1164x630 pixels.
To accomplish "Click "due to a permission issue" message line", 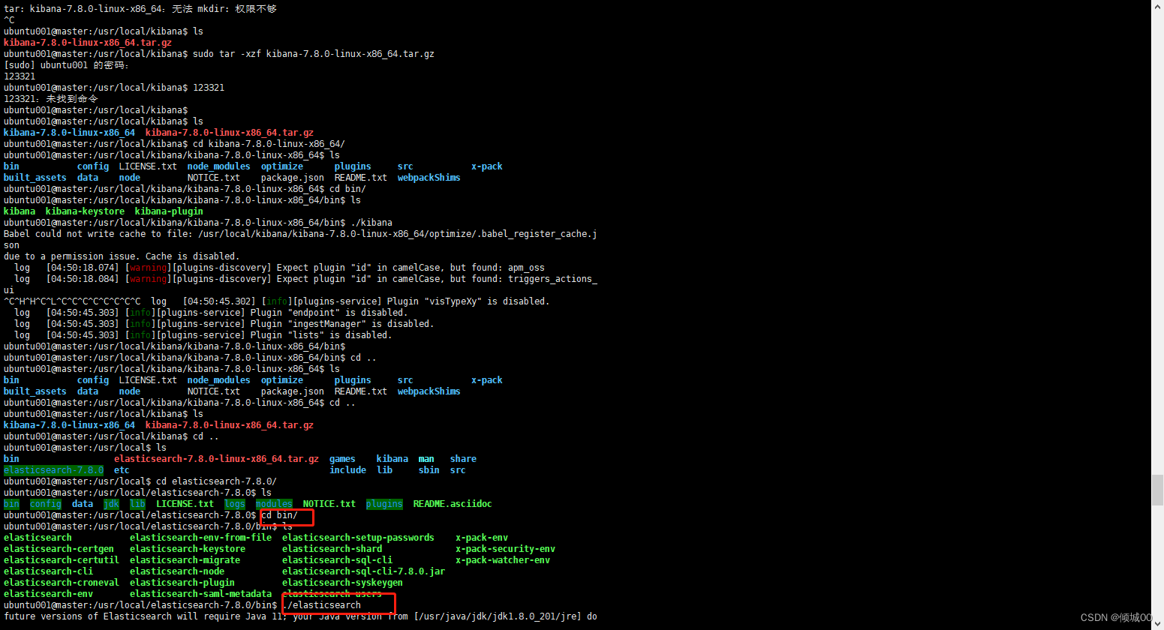I will click(122, 256).
